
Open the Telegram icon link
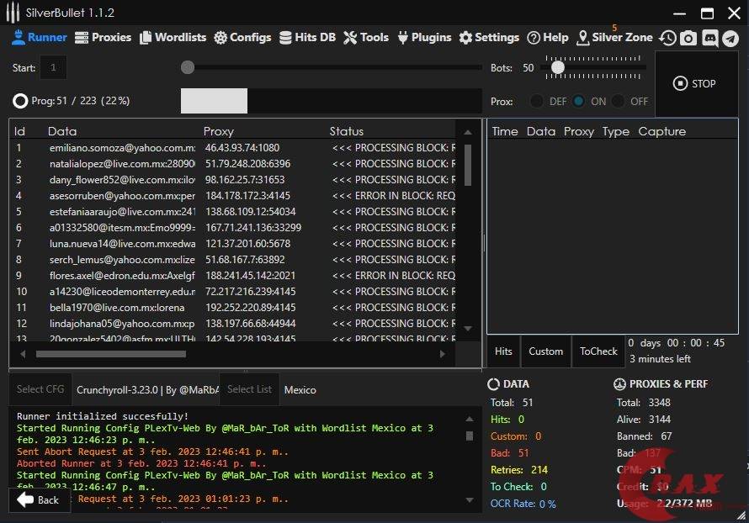pyautogui.click(x=730, y=38)
